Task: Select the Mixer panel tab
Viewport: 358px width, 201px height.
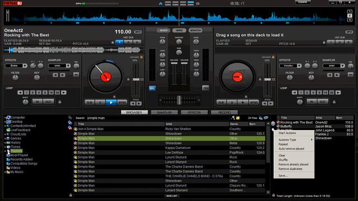Action: 163,30
